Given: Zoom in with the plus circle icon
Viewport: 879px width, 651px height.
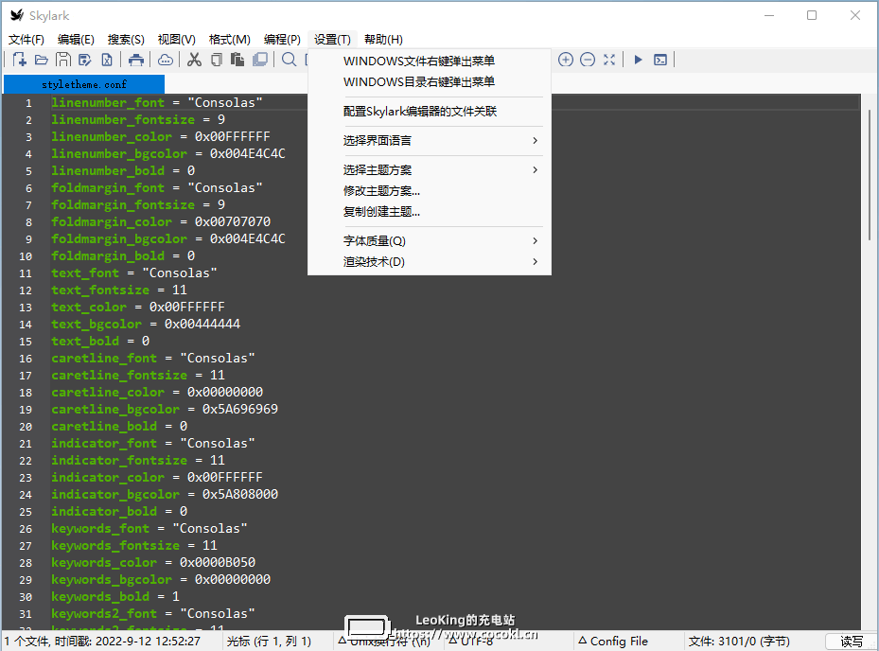Looking at the screenshot, I should click(566, 60).
